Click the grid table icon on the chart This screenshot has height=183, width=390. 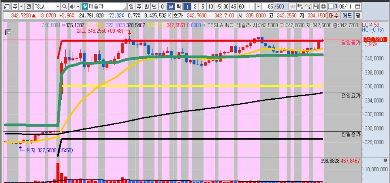tap(8, 33)
